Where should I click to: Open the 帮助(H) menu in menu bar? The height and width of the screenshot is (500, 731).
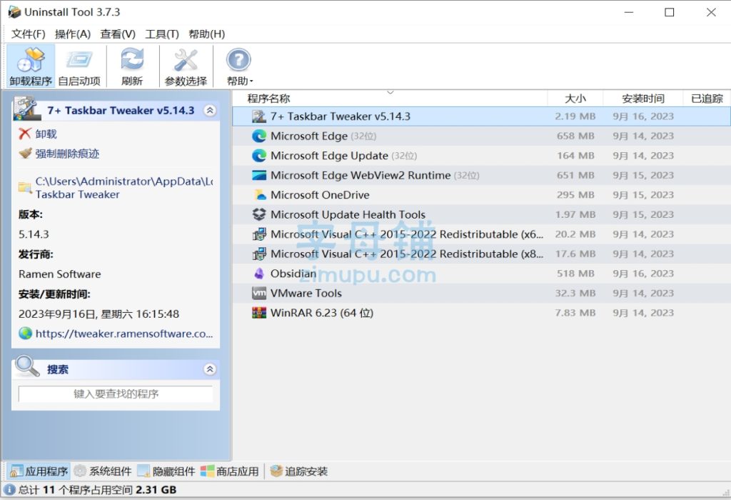206,34
